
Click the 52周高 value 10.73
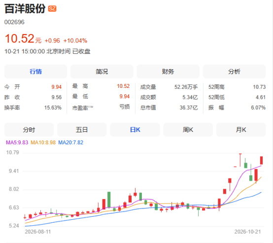click(259, 87)
